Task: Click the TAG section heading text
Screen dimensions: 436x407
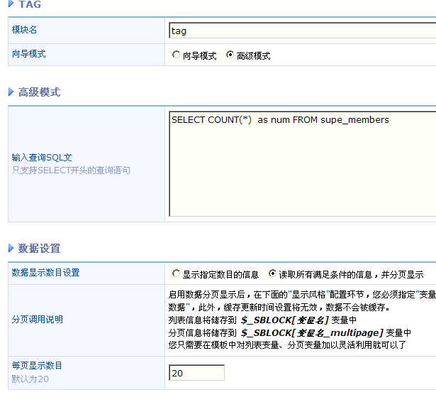Action: click(x=30, y=4)
